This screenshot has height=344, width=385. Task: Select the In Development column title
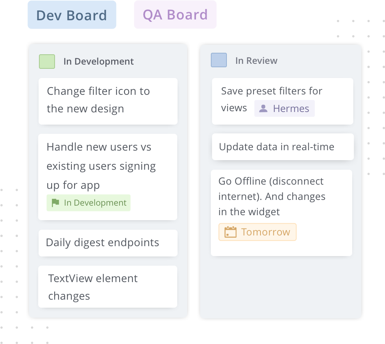click(x=99, y=62)
